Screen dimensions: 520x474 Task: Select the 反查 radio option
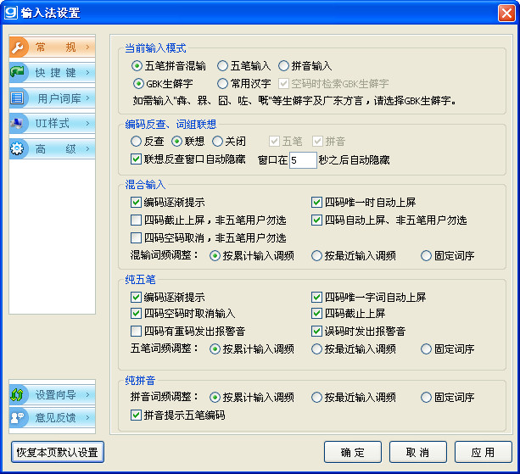pos(148,142)
